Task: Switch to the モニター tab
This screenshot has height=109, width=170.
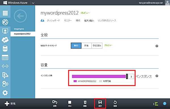Action: point(68,20)
